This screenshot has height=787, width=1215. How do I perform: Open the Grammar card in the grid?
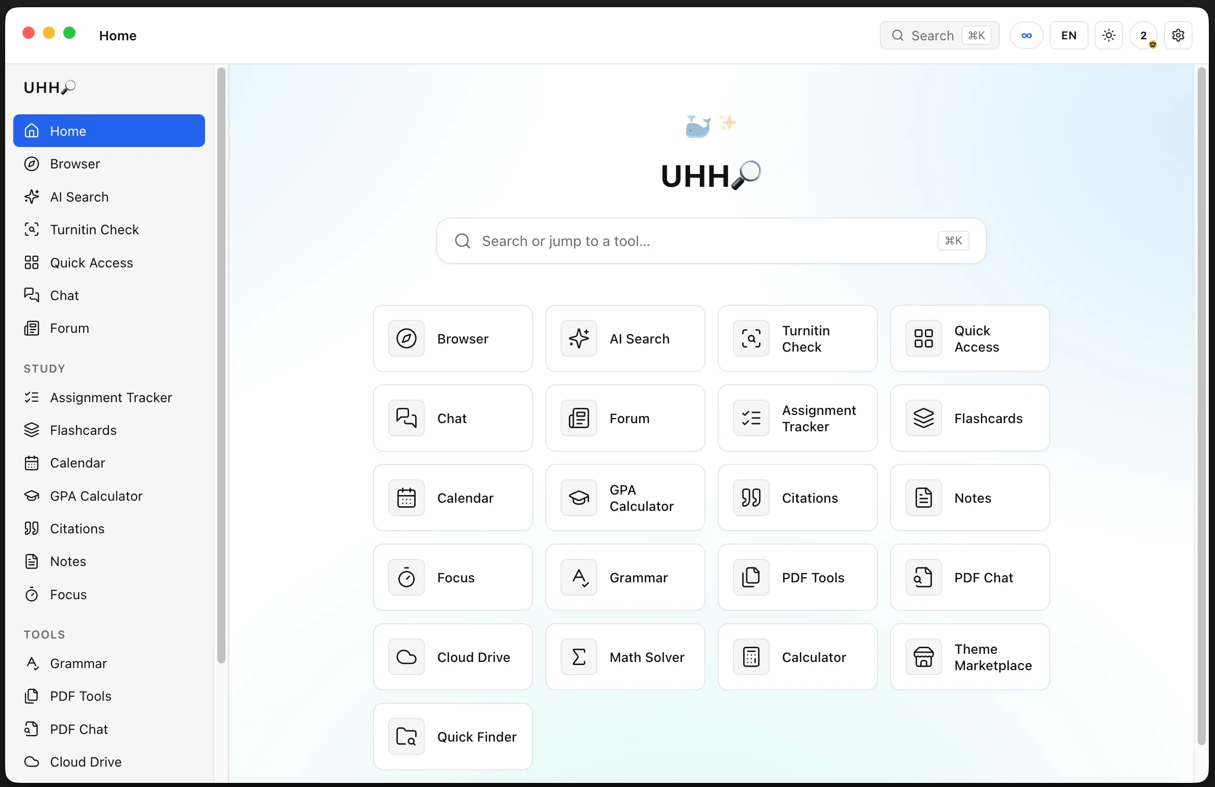coord(625,578)
